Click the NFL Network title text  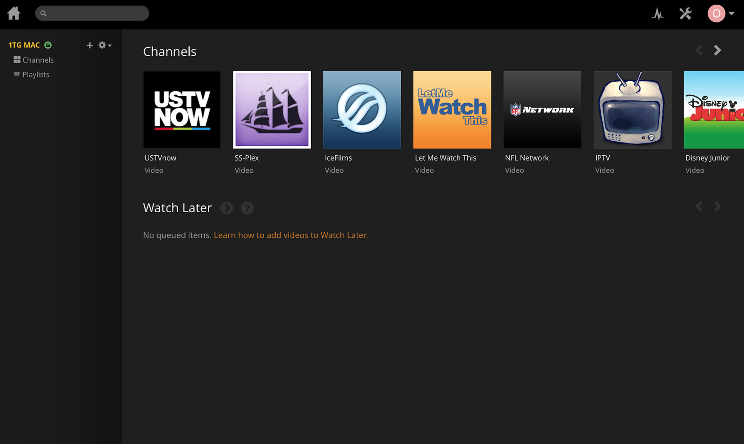point(527,158)
